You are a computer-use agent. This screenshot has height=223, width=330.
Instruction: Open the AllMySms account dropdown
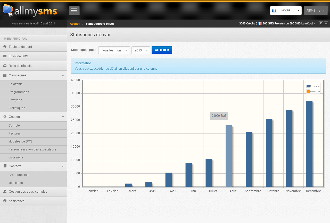point(316,11)
